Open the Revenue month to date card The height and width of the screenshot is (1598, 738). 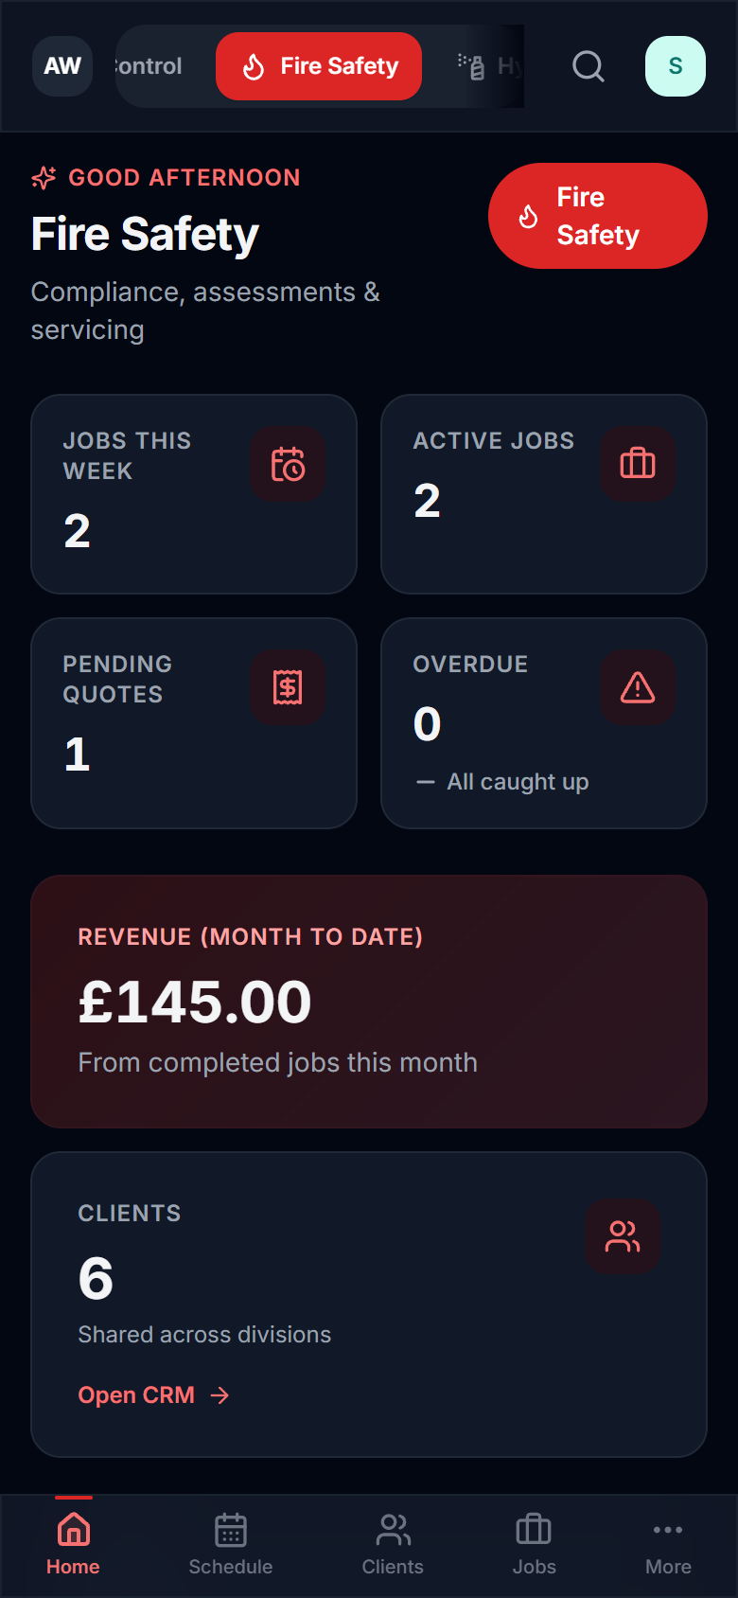coord(369,1001)
